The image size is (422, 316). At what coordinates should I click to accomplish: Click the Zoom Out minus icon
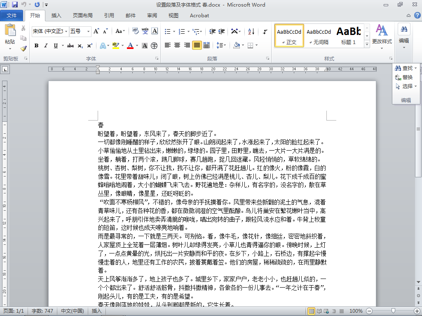pyautogui.click(x=370, y=311)
